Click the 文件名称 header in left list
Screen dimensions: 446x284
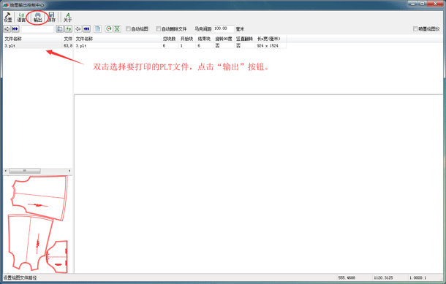pyautogui.click(x=32, y=39)
